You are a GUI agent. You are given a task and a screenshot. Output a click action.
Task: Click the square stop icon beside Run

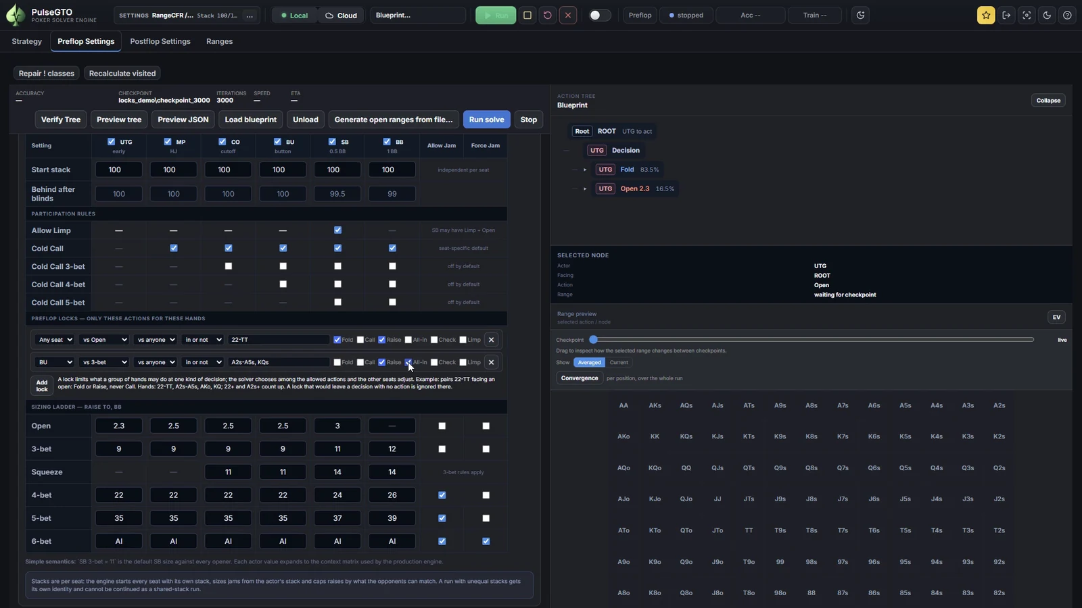527,15
